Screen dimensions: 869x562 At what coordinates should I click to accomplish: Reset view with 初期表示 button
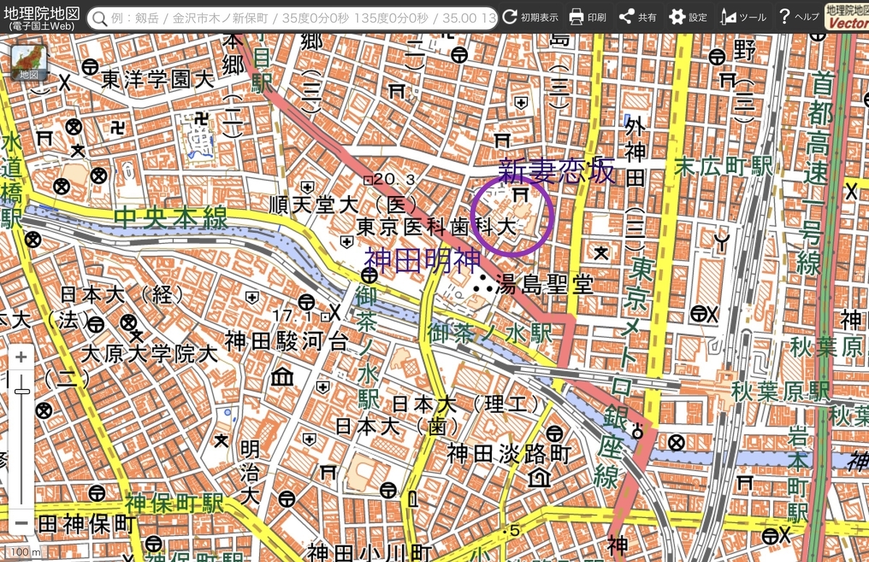click(531, 17)
